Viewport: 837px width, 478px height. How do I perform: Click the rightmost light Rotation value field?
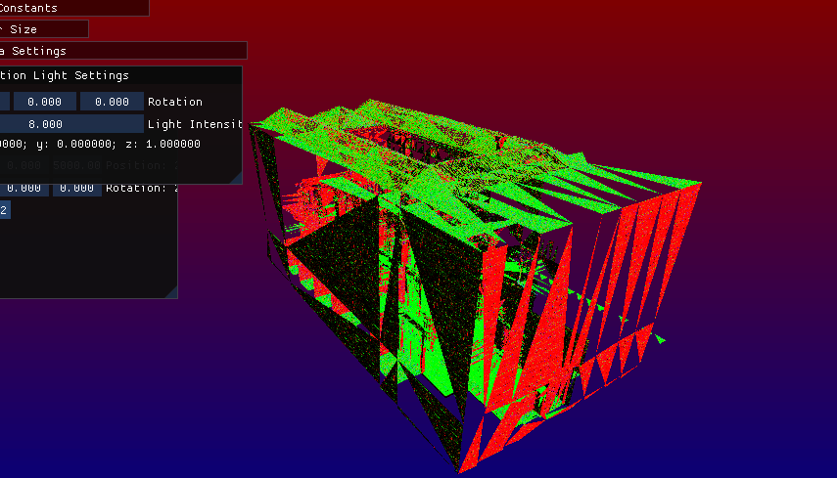[112, 102]
